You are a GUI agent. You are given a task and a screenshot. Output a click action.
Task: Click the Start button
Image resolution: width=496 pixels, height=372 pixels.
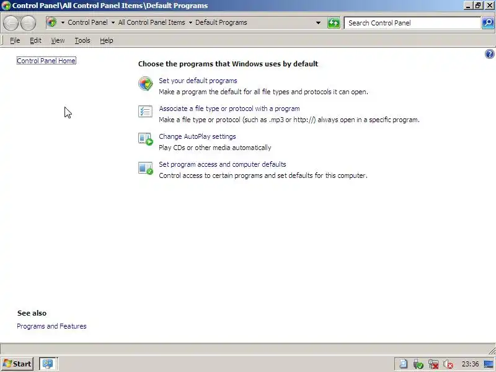pos(18,364)
